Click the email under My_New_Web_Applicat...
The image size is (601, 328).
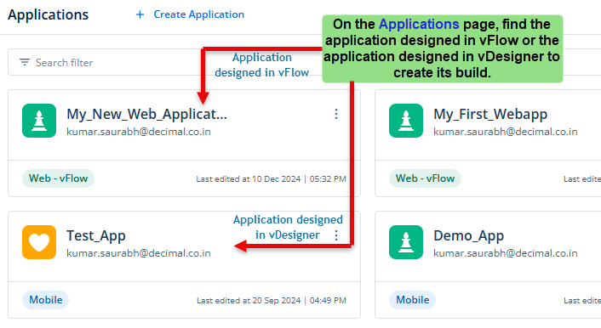pyautogui.click(x=139, y=132)
